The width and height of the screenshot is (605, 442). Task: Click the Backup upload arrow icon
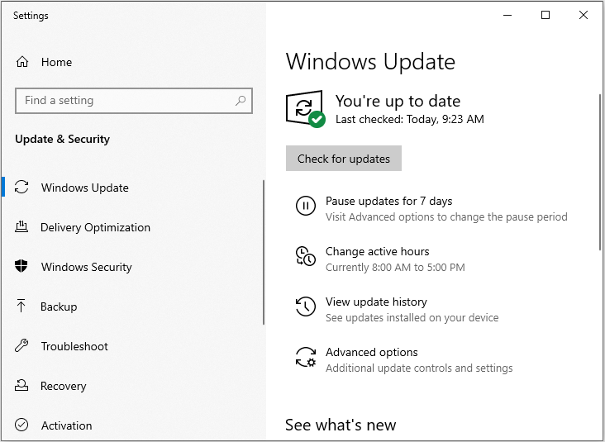22,307
